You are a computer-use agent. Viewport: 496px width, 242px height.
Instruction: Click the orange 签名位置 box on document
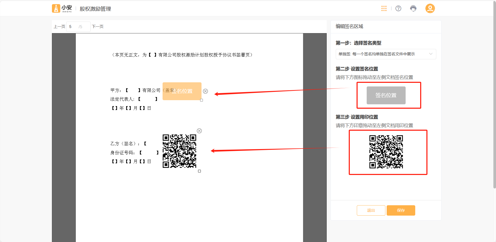coord(182,91)
